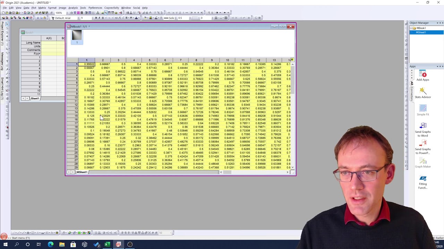
Task: Click the Italic formatting button
Action: (99, 18)
